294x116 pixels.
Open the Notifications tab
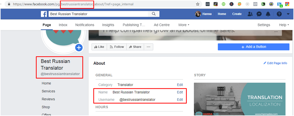[x=85, y=25]
